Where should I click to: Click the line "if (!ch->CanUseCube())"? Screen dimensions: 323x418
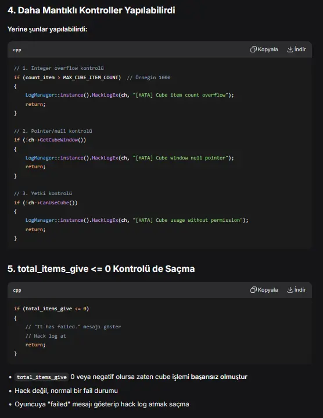(x=46, y=203)
